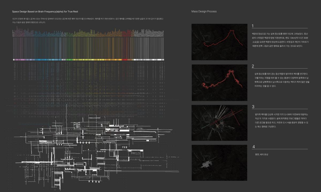Open the step 3 radial vector diagram
The height and width of the screenshot is (192, 321).
click(219, 123)
